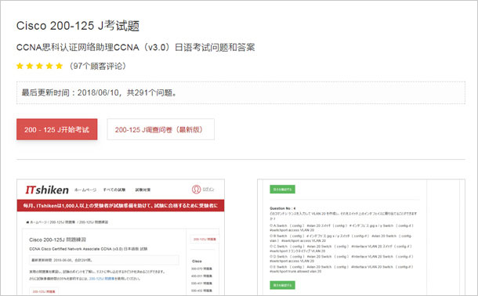Viewport: 478px width, 296px height.
Task: Click the fifth yellow rating star
Action: 59,66
